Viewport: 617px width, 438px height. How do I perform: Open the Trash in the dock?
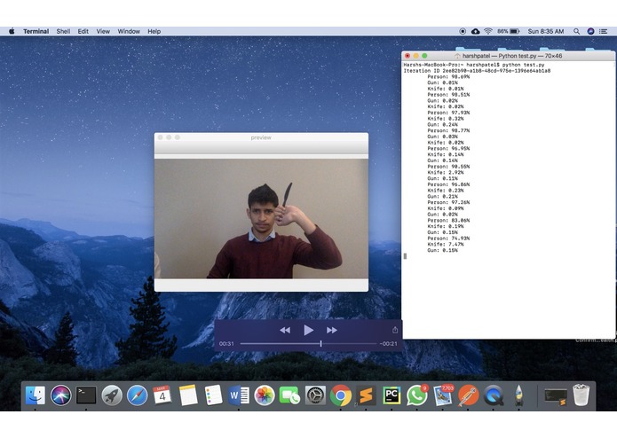(x=581, y=395)
